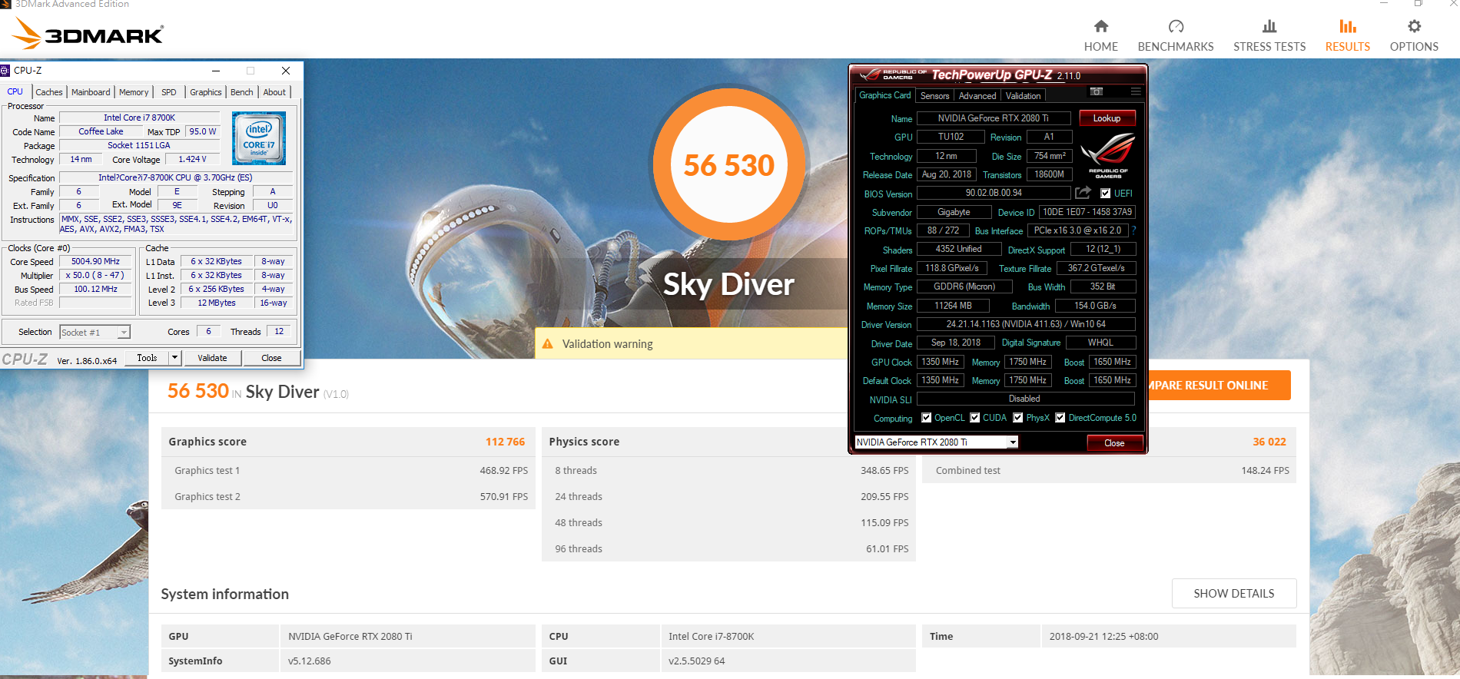The width and height of the screenshot is (1460, 679).
Task: Click the Multiplier value x 50.0 field
Action: [95, 276]
